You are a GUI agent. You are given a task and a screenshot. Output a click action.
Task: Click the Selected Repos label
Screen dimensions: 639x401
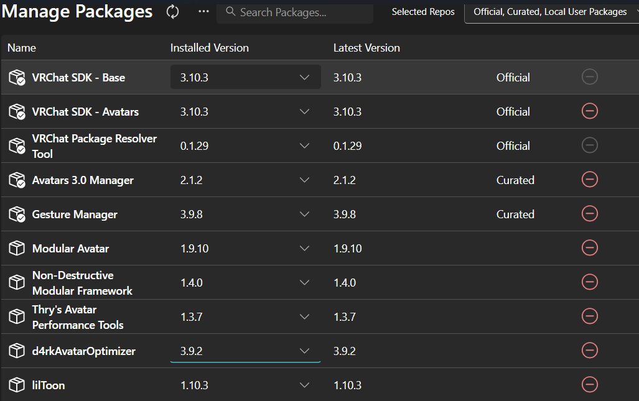423,12
